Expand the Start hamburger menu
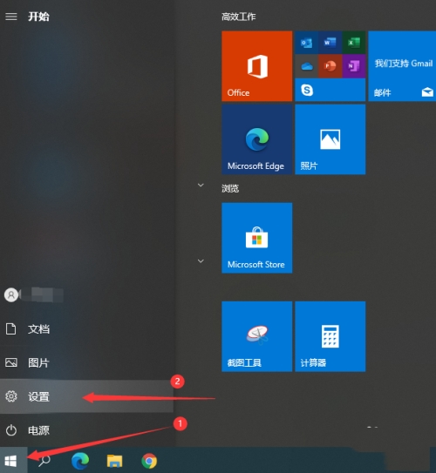This screenshot has height=473, width=436. coord(11,17)
